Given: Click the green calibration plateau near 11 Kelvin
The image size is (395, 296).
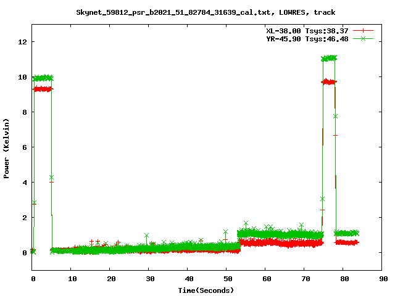Looking at the screenshot, I should point(329,59).
